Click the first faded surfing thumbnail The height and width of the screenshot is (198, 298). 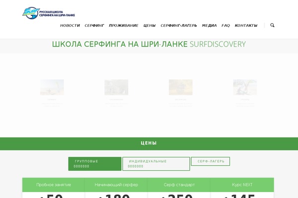(x=52, y=87)
